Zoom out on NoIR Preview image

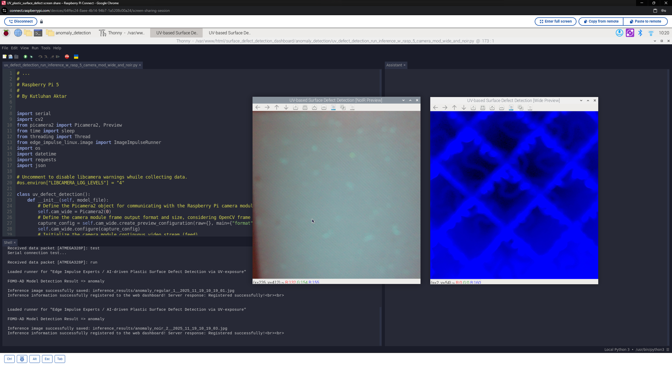[x=324, y=107]
